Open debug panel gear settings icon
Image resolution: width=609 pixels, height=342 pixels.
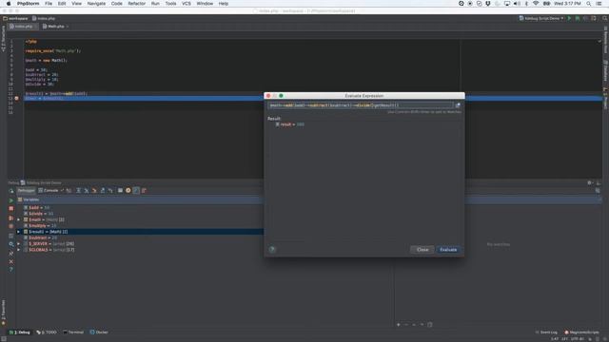(x=590, y=182)
